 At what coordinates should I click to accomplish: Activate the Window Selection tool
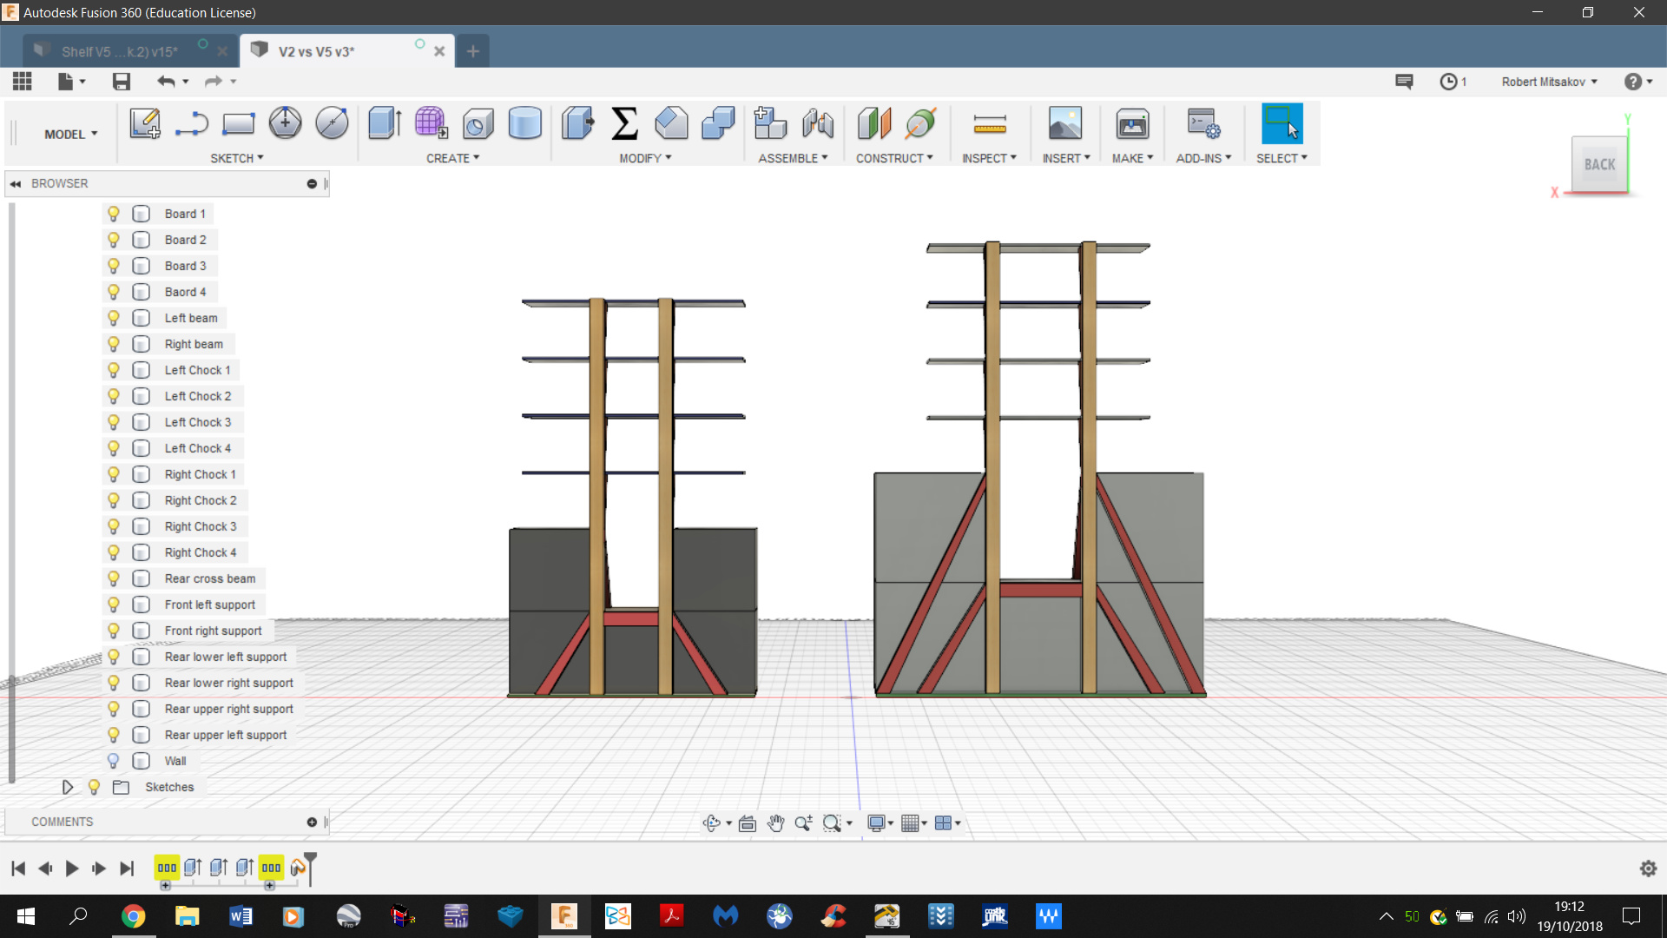[x=1282, y=123]
